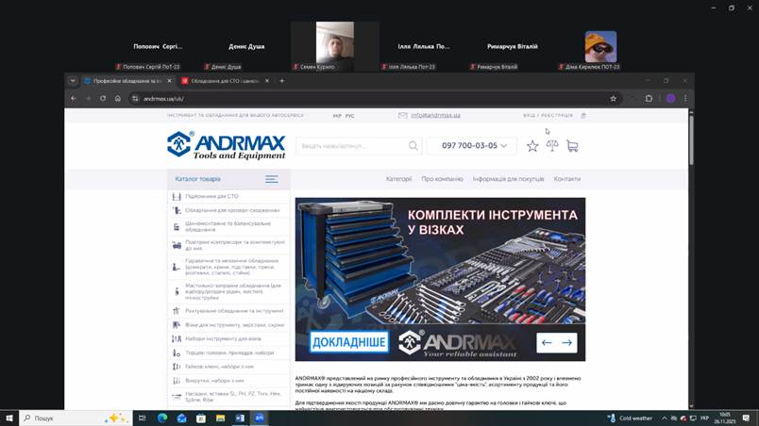Click the browser reload button

coord(102,98)
